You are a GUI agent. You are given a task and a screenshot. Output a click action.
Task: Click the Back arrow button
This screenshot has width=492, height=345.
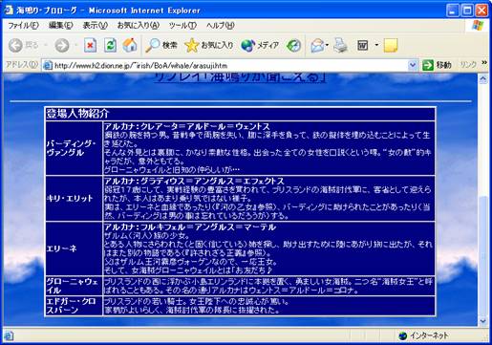(x=15, y=46)
